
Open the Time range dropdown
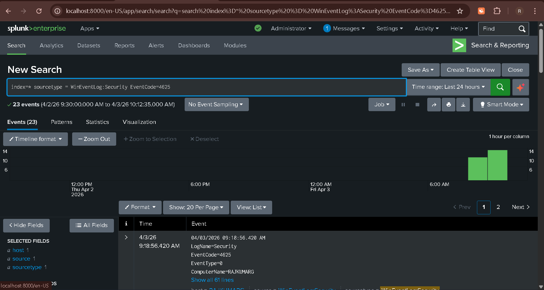(x=448, y=87)
